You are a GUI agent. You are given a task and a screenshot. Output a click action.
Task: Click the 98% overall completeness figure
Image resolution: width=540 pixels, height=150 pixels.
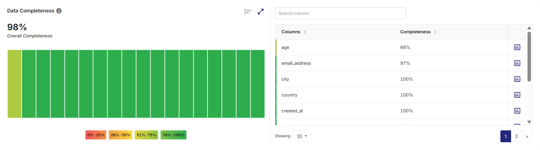click(17, 27)
